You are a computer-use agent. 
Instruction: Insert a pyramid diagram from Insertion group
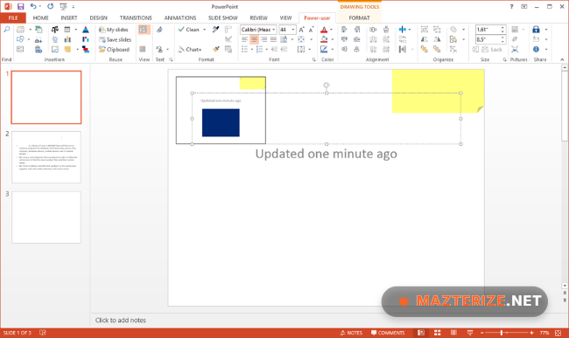click(x=86, y=30)
